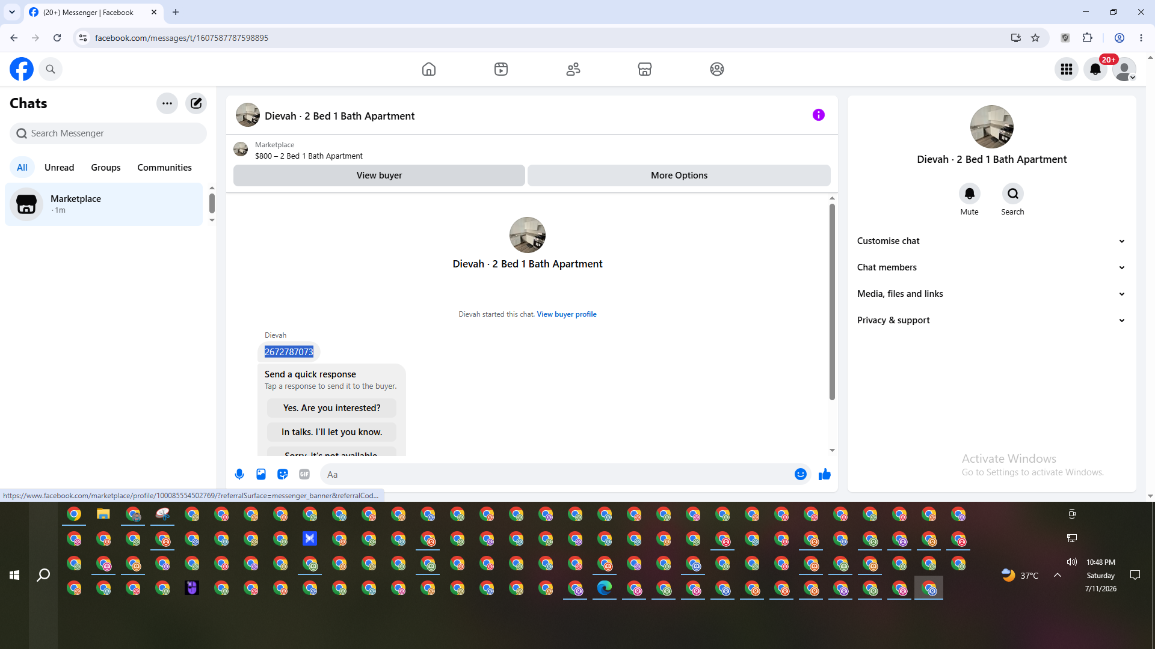Open the Marketplace chat in the list
This screenshot has height=649, width=1155.
coord(104,204)
